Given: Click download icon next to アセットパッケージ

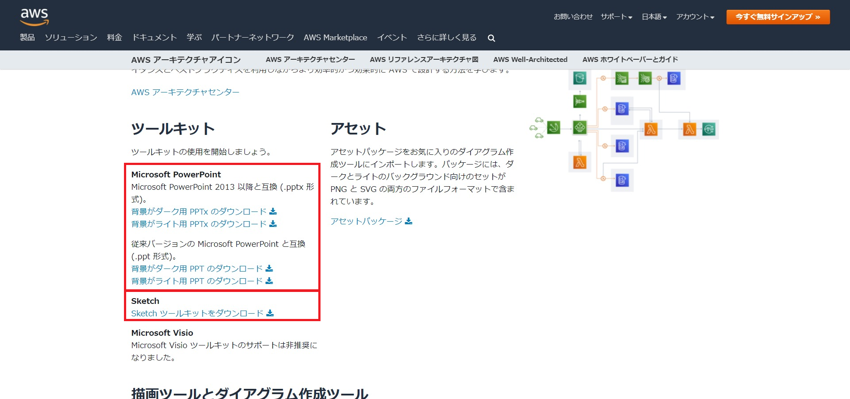Looking at the screenshot, I should 409,221.
